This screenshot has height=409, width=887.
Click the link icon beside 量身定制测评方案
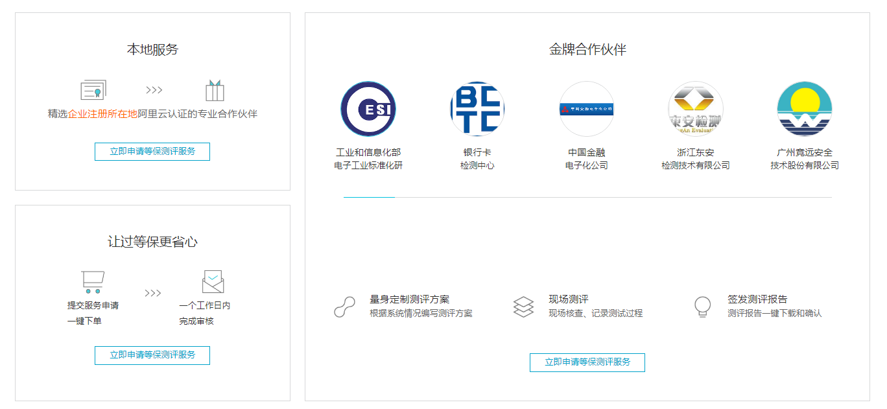(x=344, y=306)
